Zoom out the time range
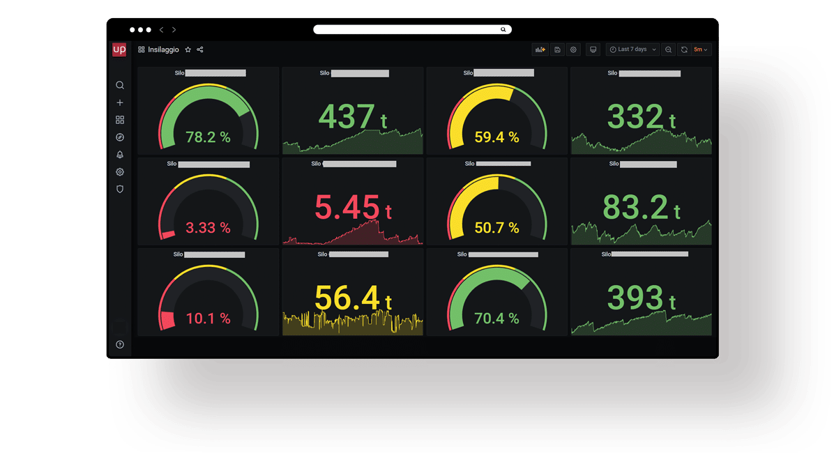This screenshot has height=460, width=834. point(669,49)
